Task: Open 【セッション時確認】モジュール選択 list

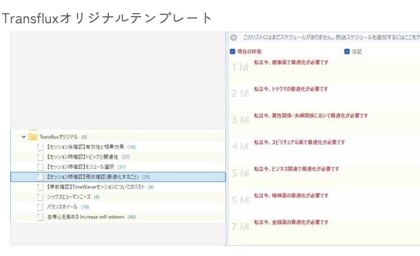Action: click(x=80, y=167)
